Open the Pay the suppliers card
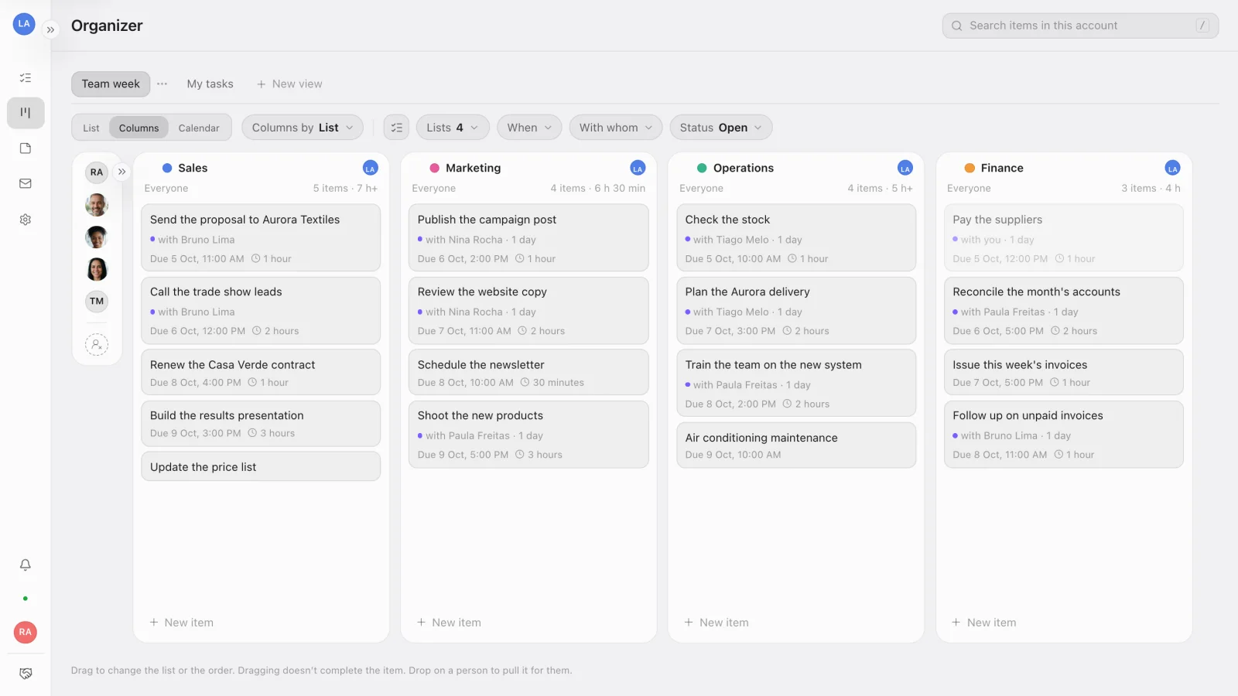Viewport: 1238px width, 696px height. tap(1064, 237)
